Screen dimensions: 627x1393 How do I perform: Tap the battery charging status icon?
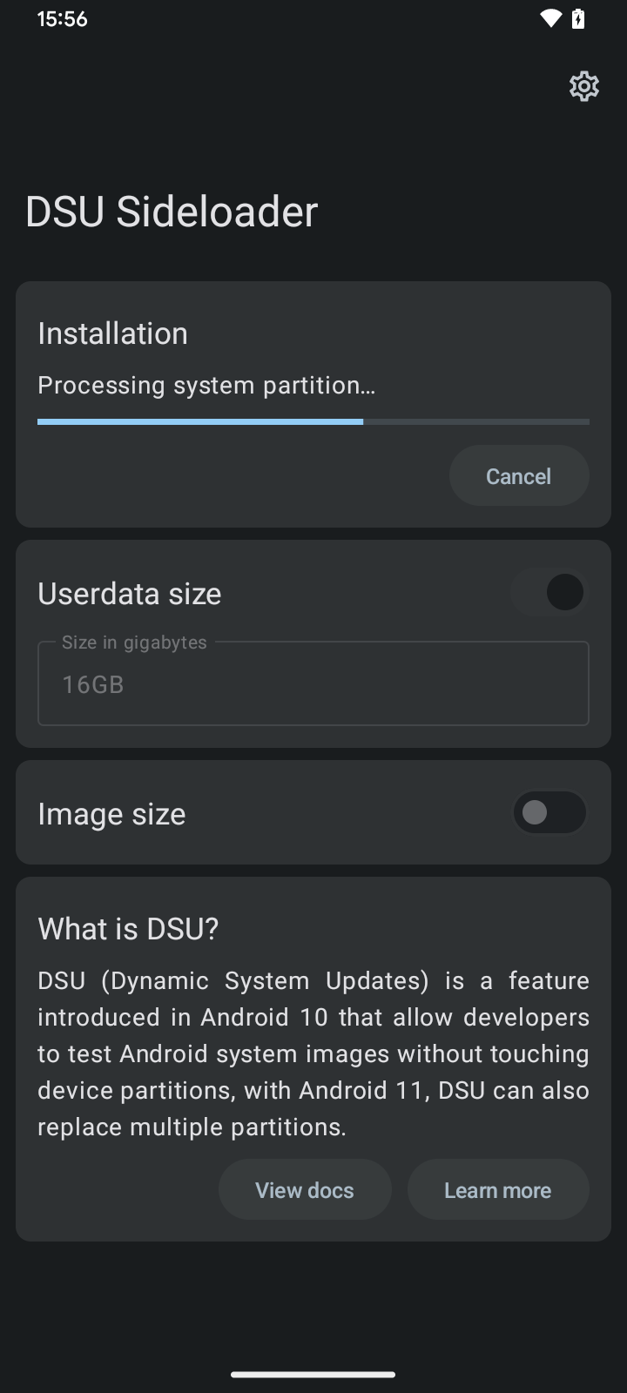[578, 18]
